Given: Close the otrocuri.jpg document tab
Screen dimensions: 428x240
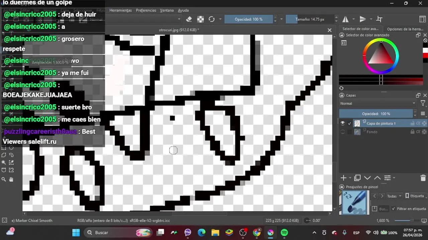Looking at the screenshot, I should click(329, 30).
